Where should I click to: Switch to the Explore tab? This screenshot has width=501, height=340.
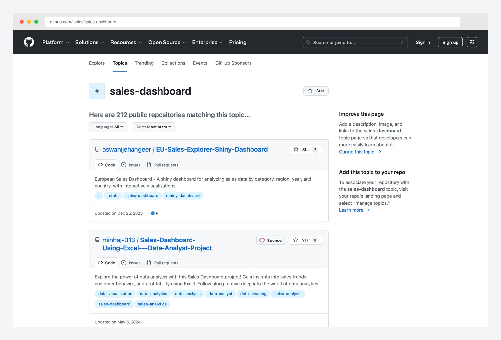pyautogui.click(x=97, y=63)
